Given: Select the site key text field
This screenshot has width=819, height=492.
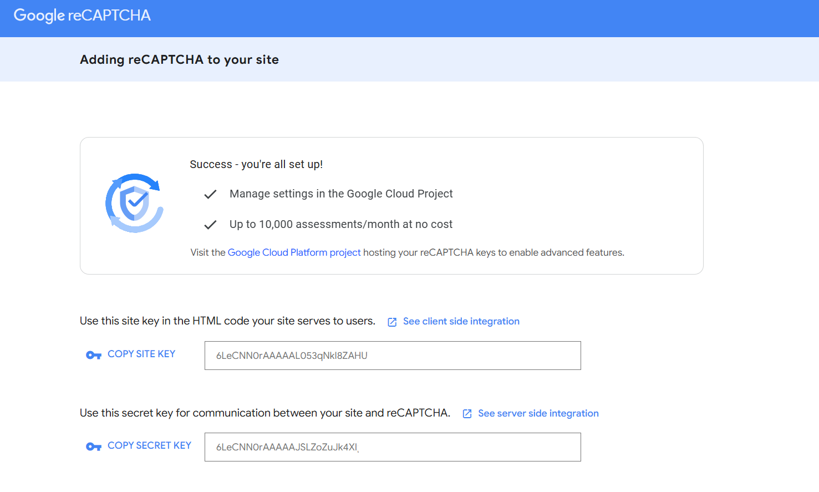Looking at the screenshot, I should 393,356.
